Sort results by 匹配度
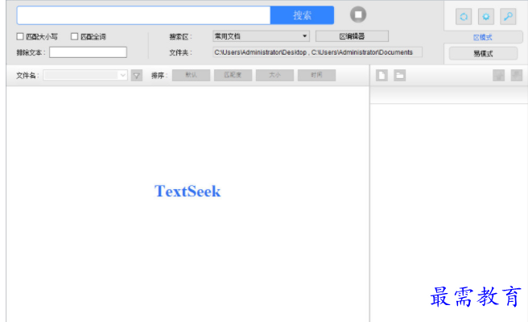 pos(233,75)
